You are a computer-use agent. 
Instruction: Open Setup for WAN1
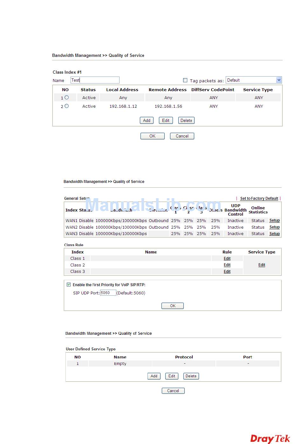coord(275,220)
